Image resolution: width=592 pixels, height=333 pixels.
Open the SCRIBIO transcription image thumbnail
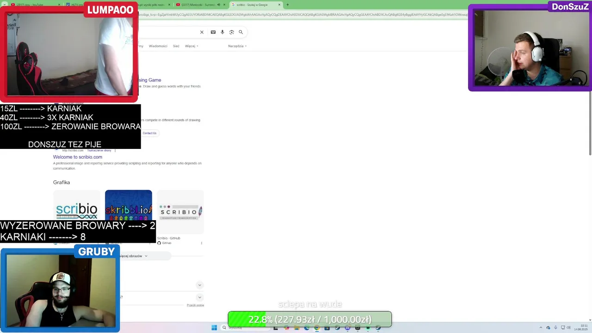[x=180, y=211]
